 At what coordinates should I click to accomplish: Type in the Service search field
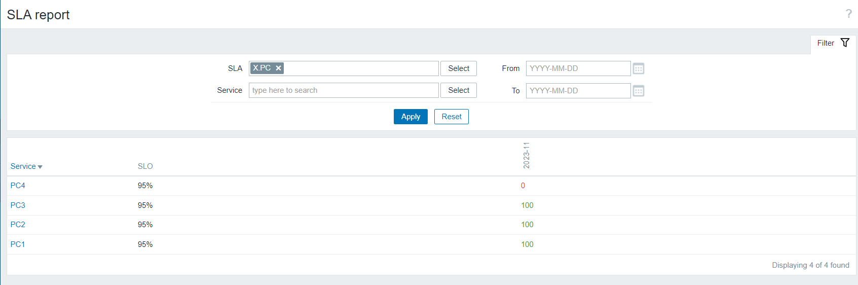point(343,90)
